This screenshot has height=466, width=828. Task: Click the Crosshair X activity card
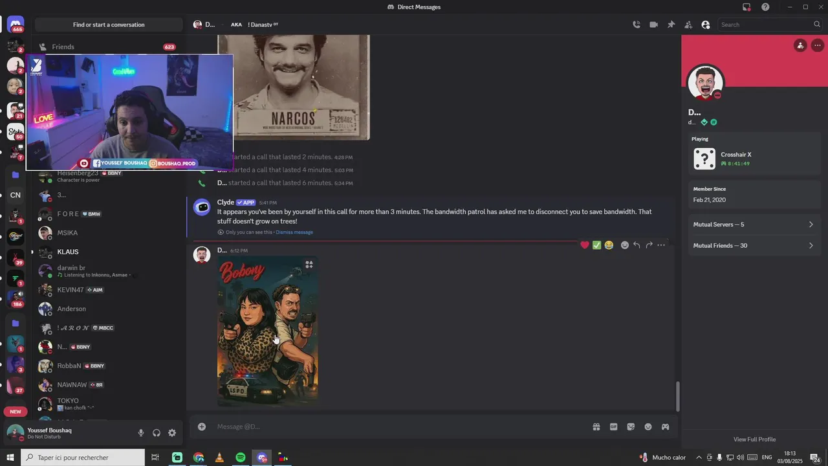coord(753,159)
